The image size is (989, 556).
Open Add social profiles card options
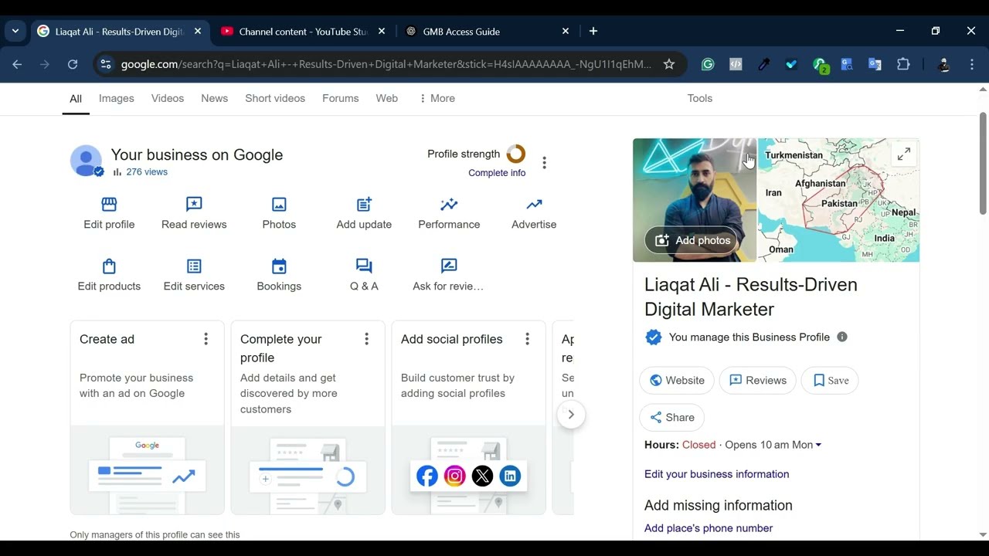tap(527, 339)
